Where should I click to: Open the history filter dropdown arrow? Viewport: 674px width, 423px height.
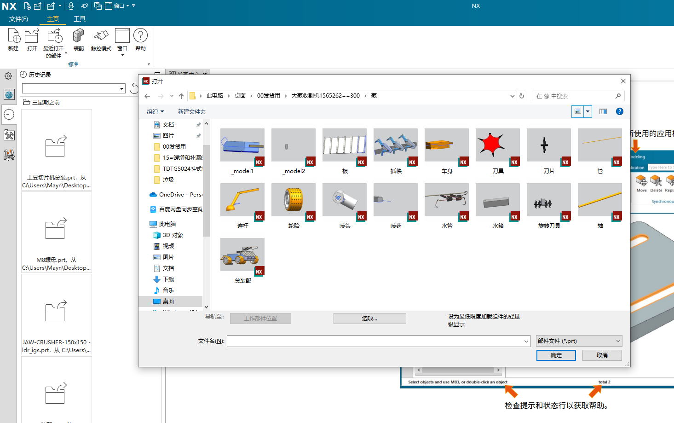tap(121, 88)
